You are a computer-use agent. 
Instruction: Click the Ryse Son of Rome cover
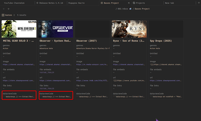click(129, 29)
